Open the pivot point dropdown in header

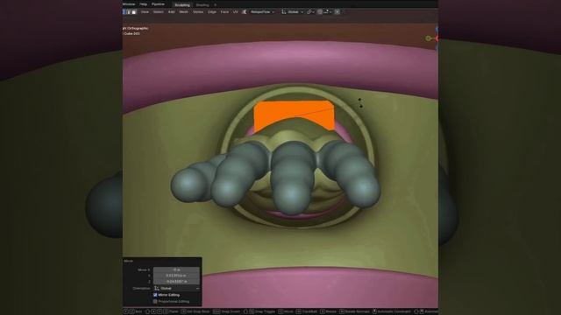click(x=310, y=11)
